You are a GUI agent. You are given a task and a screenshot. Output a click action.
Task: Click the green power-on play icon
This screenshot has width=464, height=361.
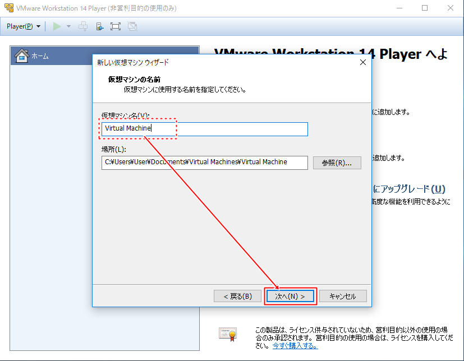click(x=57, y=26)
